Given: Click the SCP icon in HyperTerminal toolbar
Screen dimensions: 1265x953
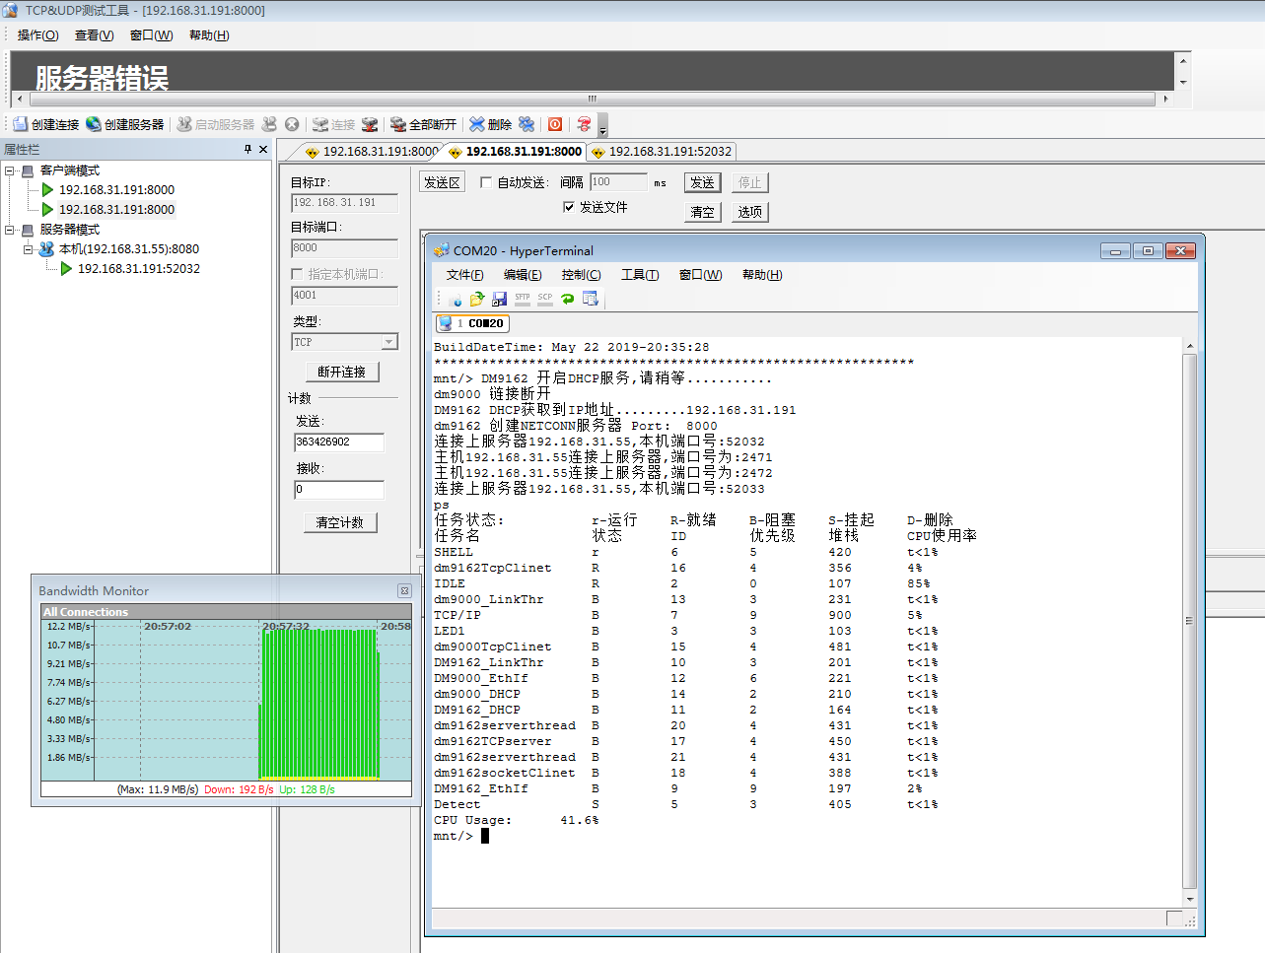Looking at the screenshot, I should 545,299.
